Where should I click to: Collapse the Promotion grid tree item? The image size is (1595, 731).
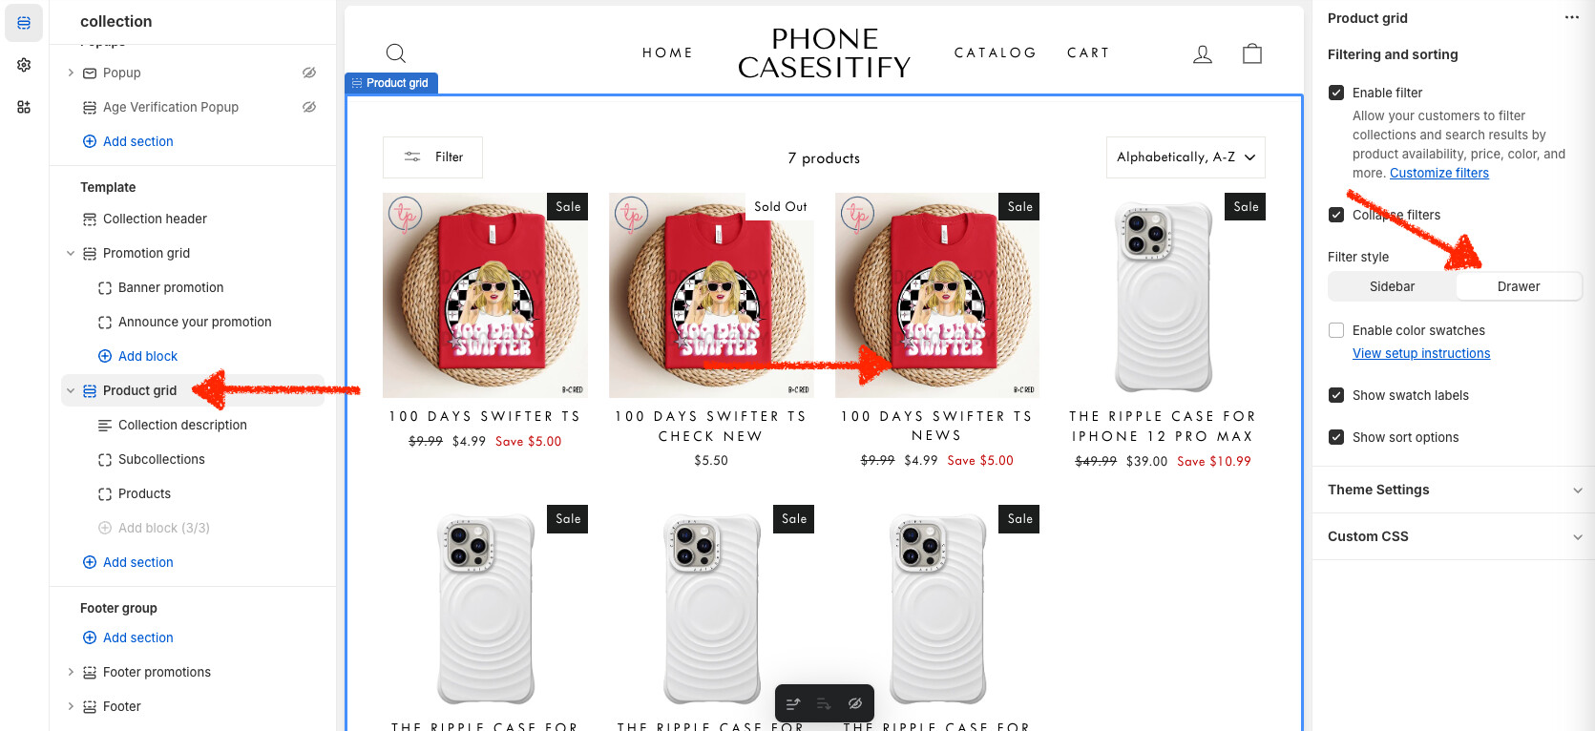tap(71, 253)
